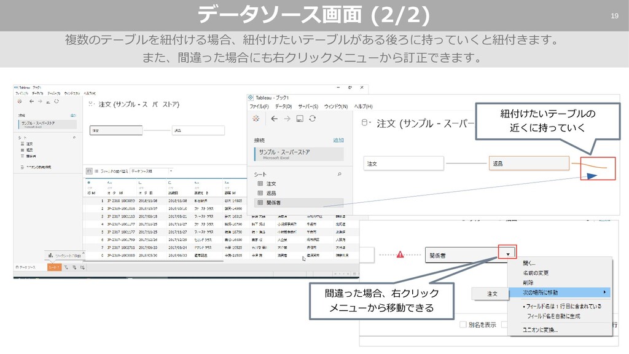Click the new worksheet icon by the bottom tabs
629x354 pixels.
tap(66, 267)
